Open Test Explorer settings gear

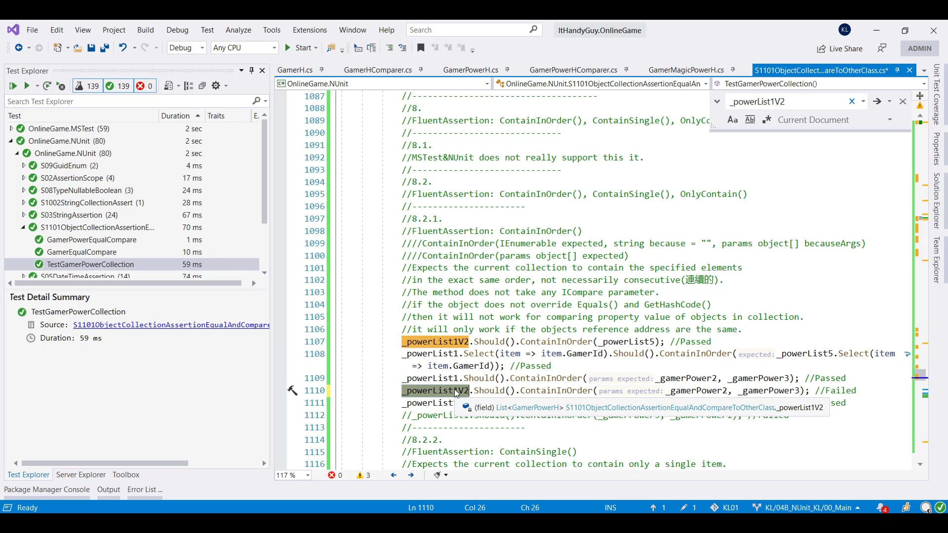[x=217, y=86]
